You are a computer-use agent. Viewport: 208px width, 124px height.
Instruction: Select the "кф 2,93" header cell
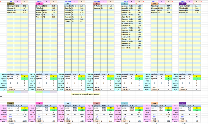(39, 1)
